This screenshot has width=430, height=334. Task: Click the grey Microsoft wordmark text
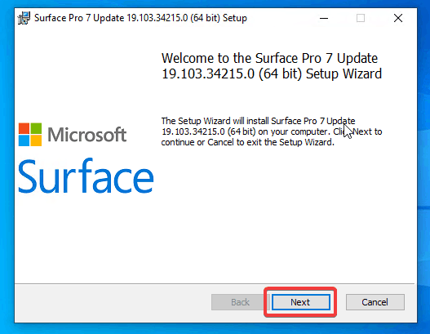[x=87, y=135]
